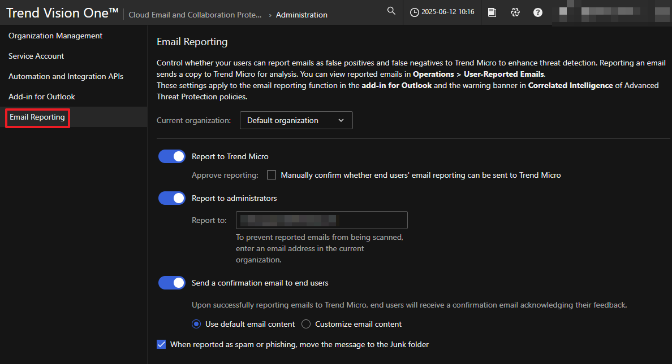This screenshot has height=364, width=672.
Task: Open Automation and Integration APIs page
Action: tap(66, 76)
